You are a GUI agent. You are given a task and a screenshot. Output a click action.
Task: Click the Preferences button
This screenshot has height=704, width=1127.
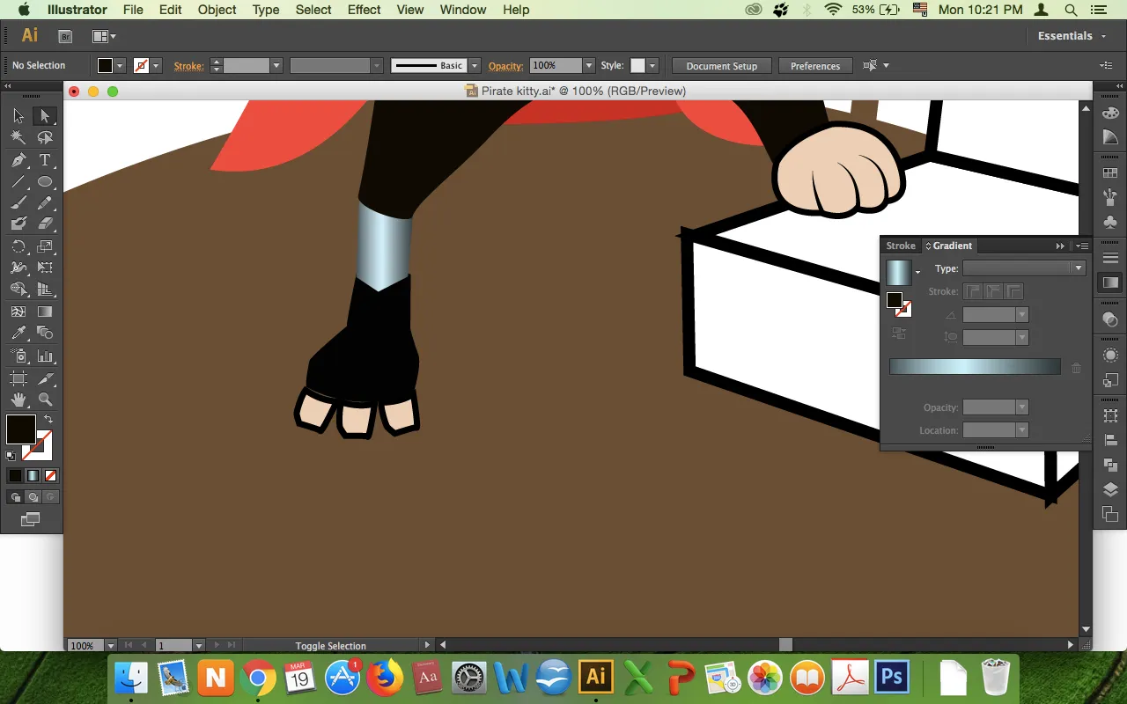click(x=815, y=66)
